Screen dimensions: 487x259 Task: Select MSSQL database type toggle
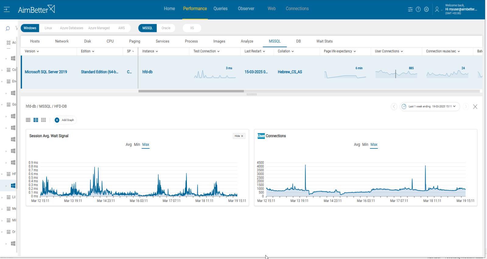tap(148, 28)
